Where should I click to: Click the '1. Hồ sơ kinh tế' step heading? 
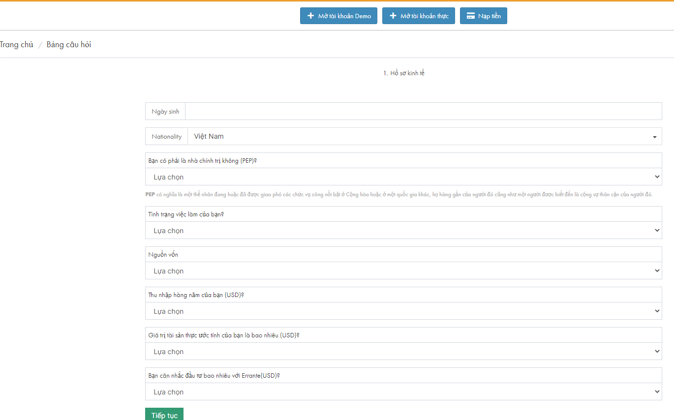[x=403, y=73]
